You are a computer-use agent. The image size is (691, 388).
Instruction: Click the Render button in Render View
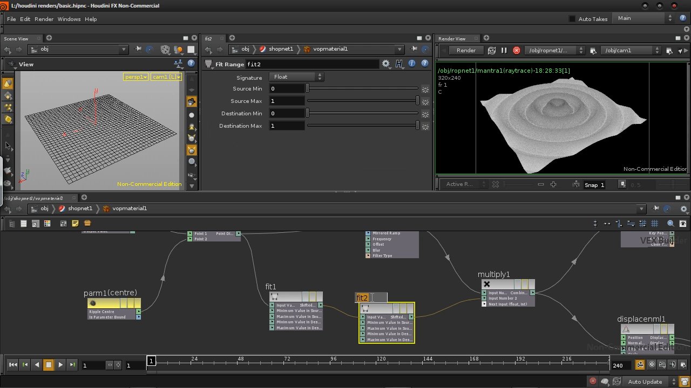click(465, 50)
